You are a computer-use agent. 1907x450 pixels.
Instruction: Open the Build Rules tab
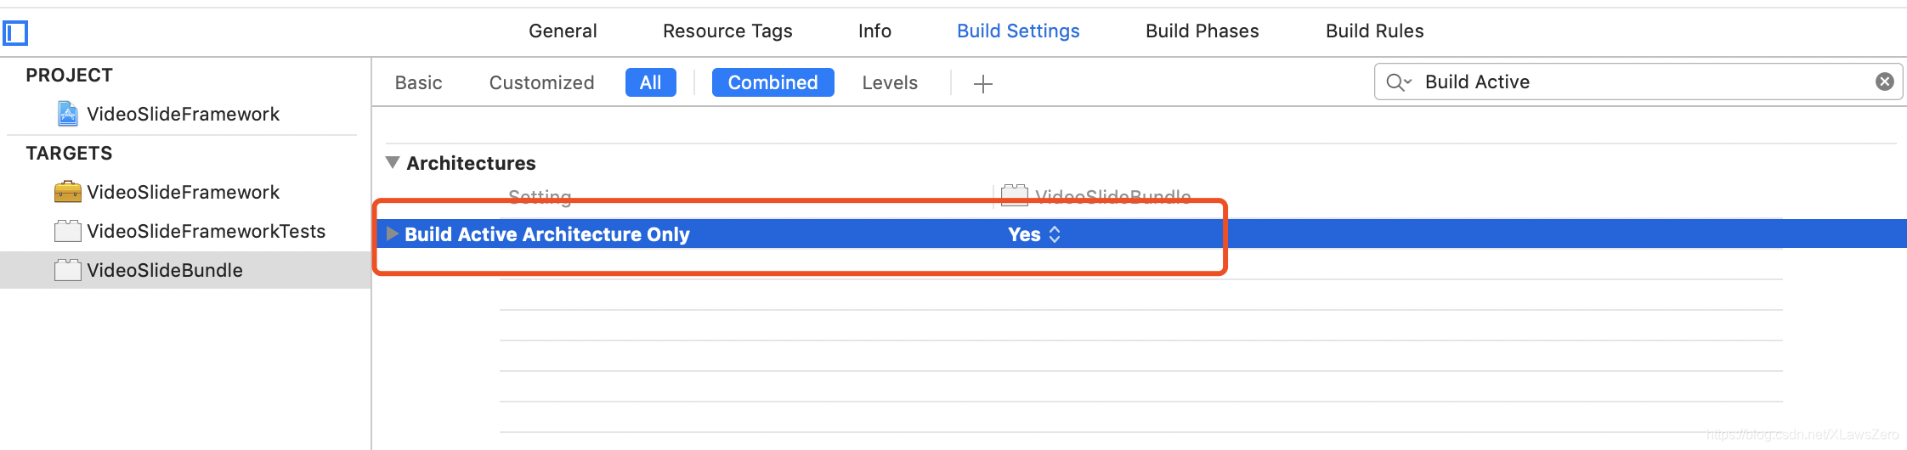[1374, 31]
